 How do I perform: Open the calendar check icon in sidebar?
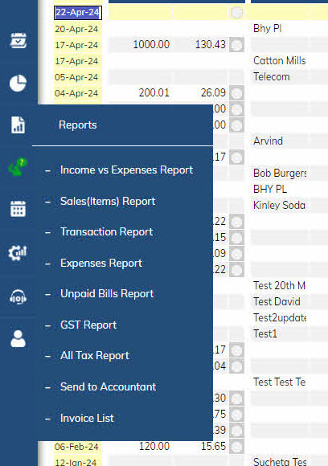click(18, 41)
